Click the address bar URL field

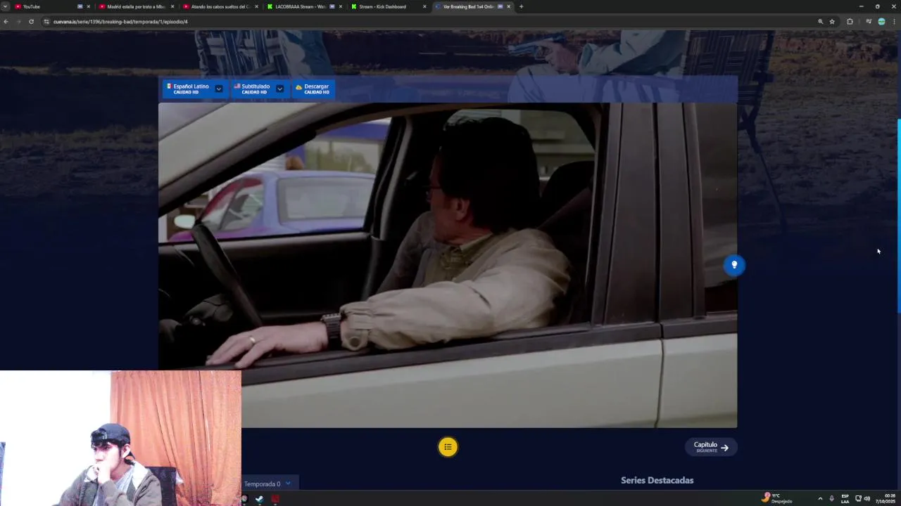[x=422, y=22]
